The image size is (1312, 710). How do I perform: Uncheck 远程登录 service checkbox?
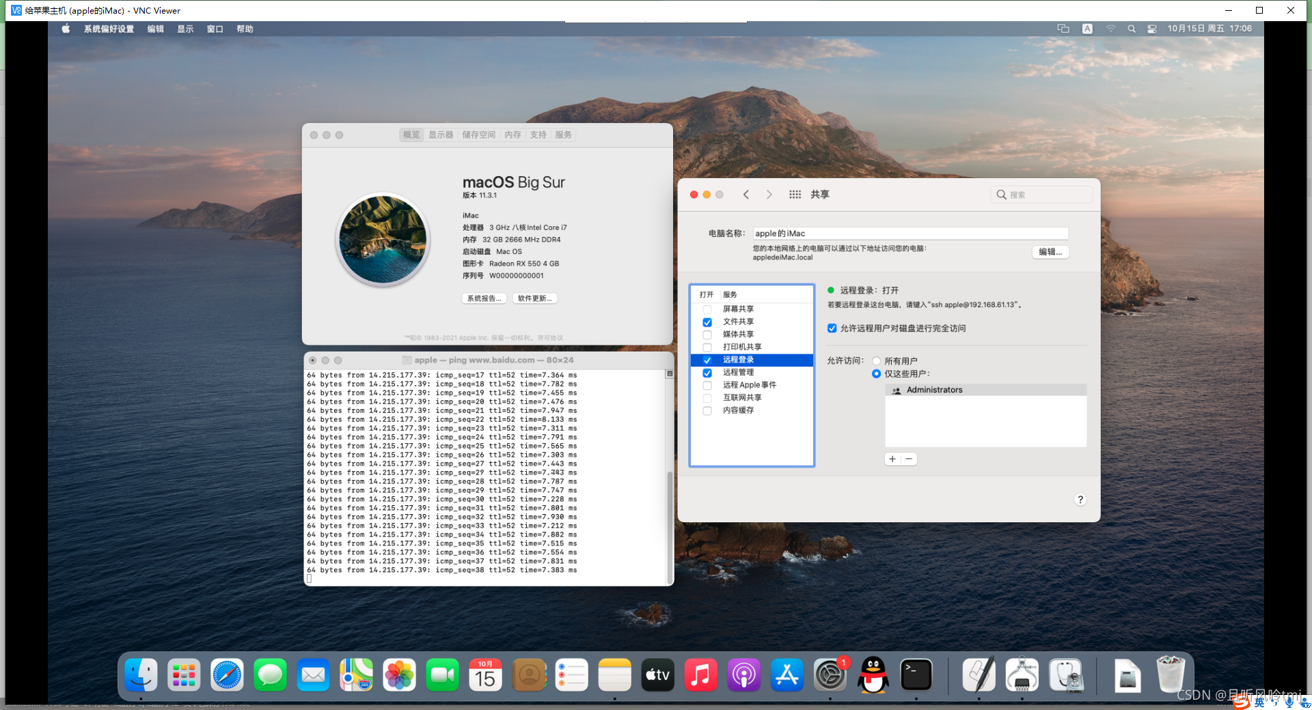point(707,360)
